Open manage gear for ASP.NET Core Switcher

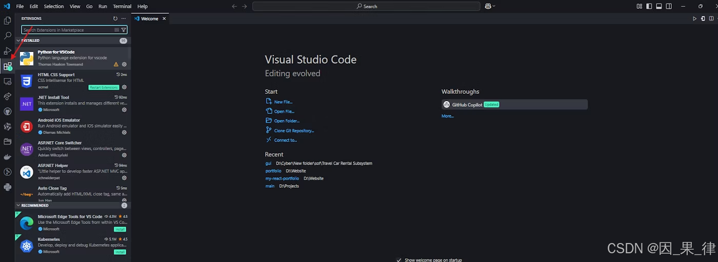pos(124,155)
